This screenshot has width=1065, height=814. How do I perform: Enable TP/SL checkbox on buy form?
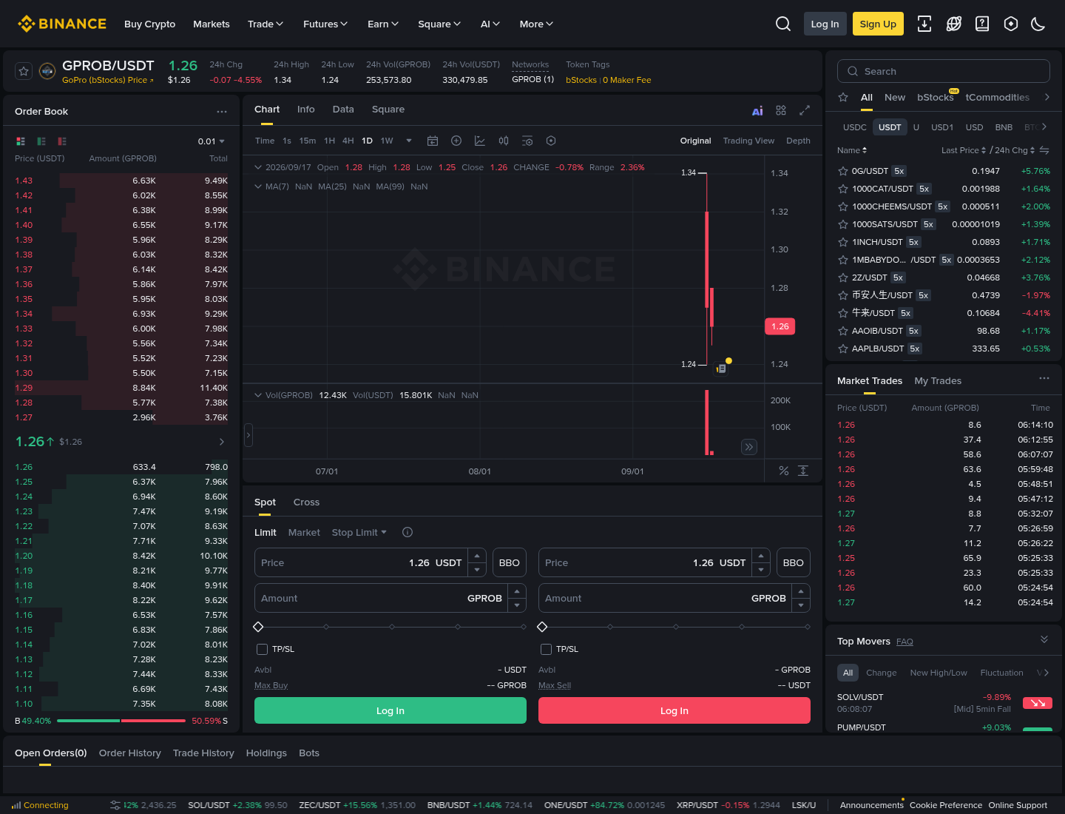pyautogui.click(x=262, y=649)
